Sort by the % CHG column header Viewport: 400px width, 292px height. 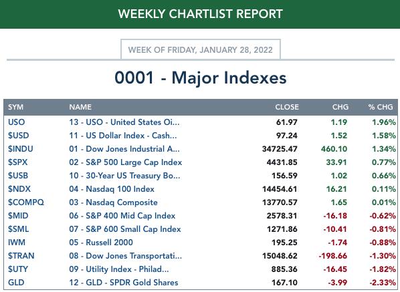click(381, 107)
